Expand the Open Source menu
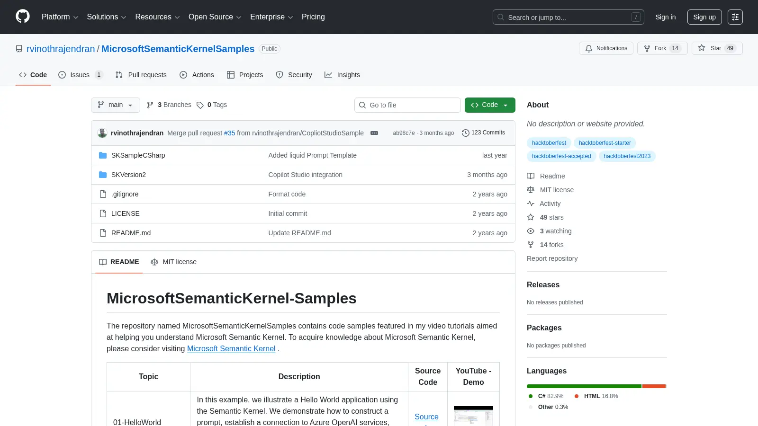The height and width of the screenshot is (426, 758). 215,17
